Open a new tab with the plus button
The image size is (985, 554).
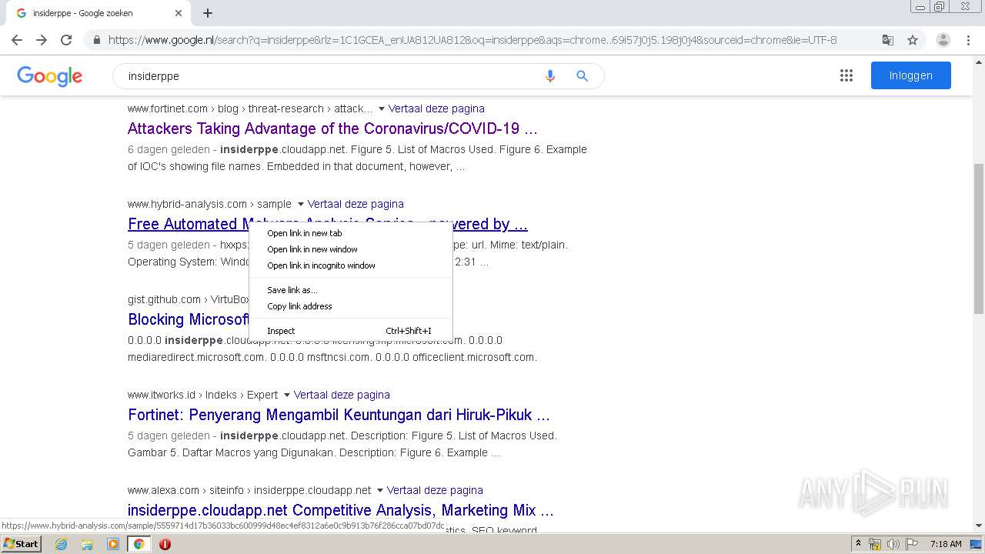208,13
